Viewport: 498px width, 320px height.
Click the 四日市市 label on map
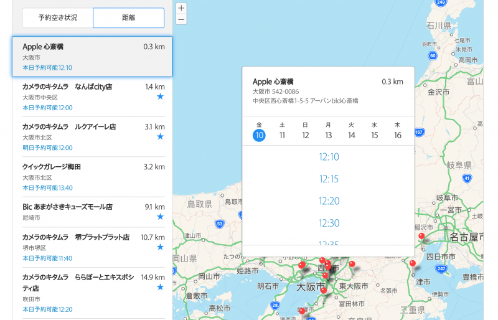pos(441,256)
